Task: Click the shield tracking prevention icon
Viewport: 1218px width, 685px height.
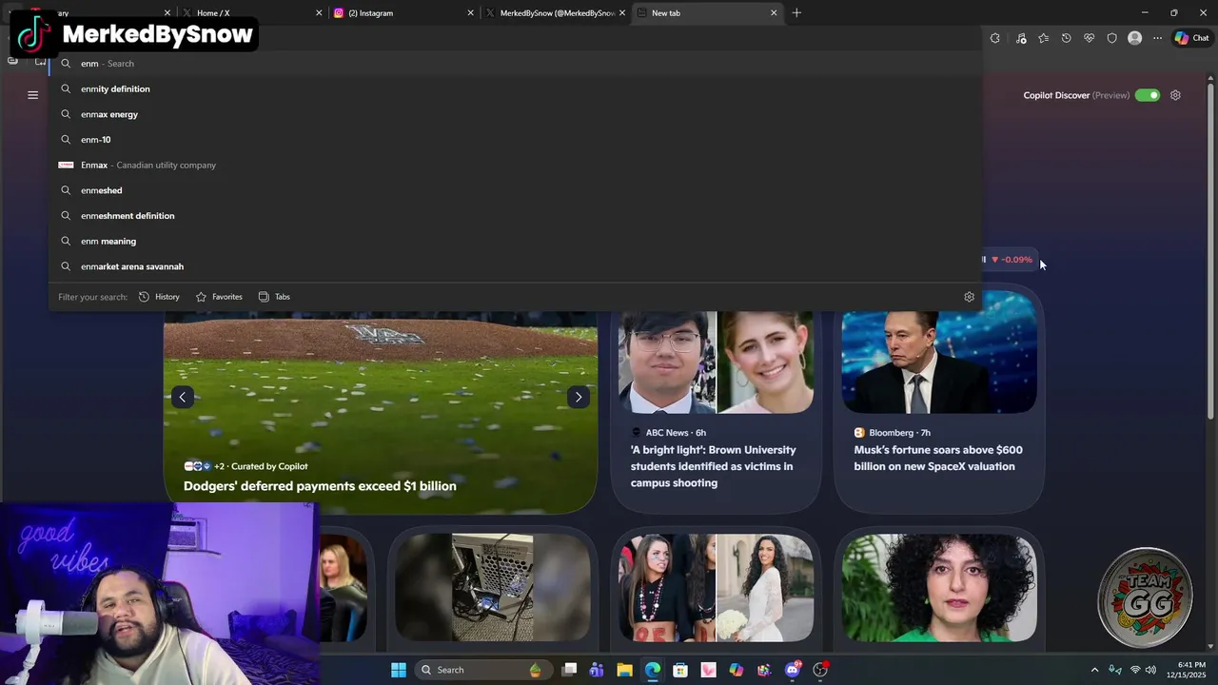Action: click(x=1112, y=38)
